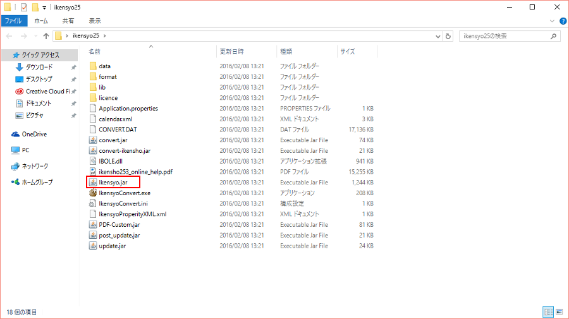Select post_update.jar Java icon

pos(93,235)
